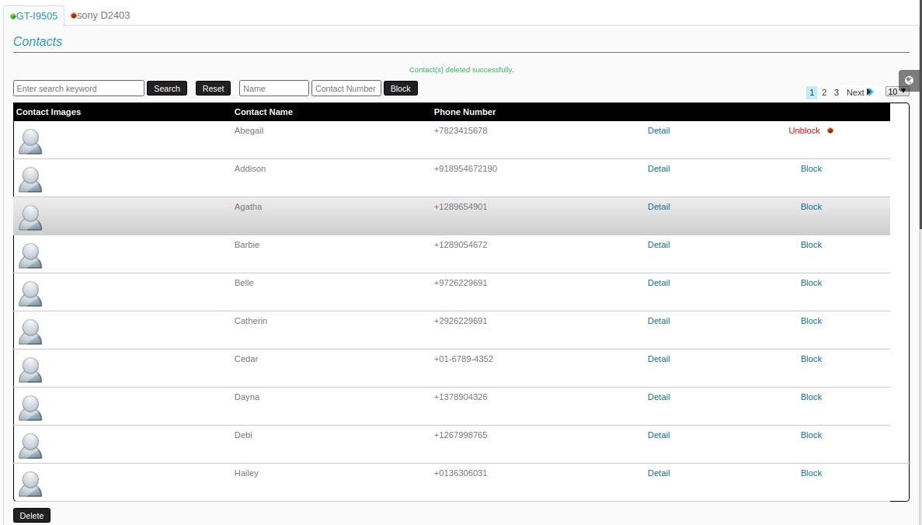Click the Contacts page heading
Image resolution: width=922 pixels, height=525 pixels.
click(37, 42)
